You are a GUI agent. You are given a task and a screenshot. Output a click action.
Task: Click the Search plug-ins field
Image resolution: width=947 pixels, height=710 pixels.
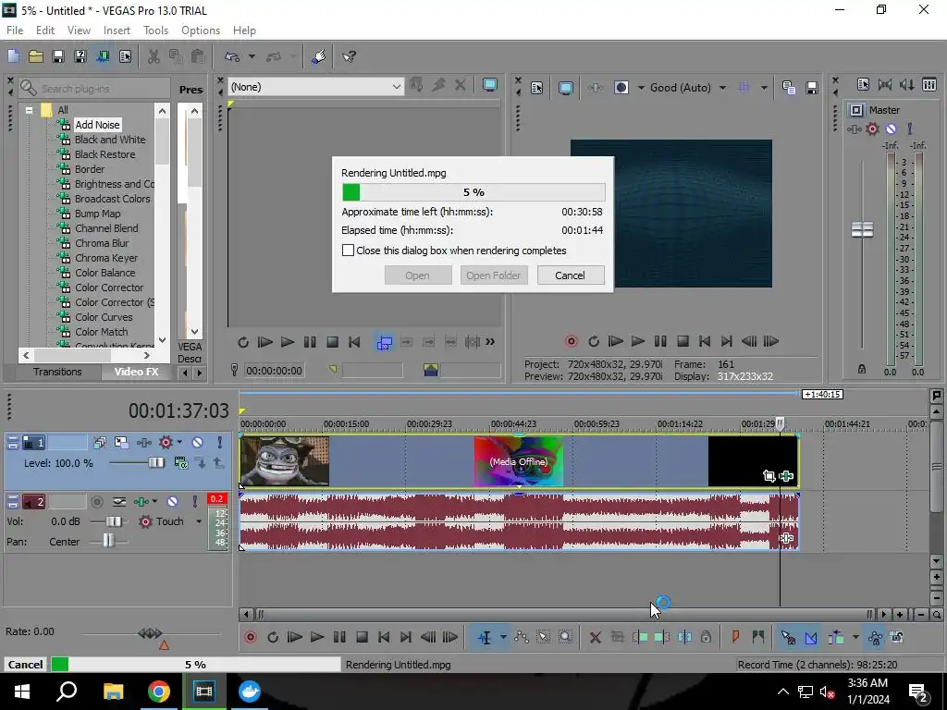[x=94, y=89]
